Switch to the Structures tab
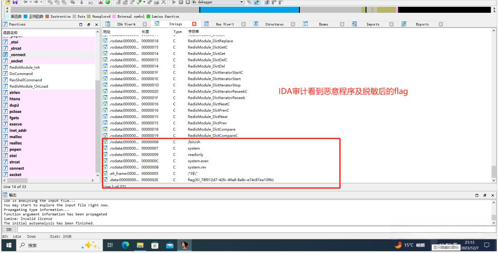 [x=274, y=24]
